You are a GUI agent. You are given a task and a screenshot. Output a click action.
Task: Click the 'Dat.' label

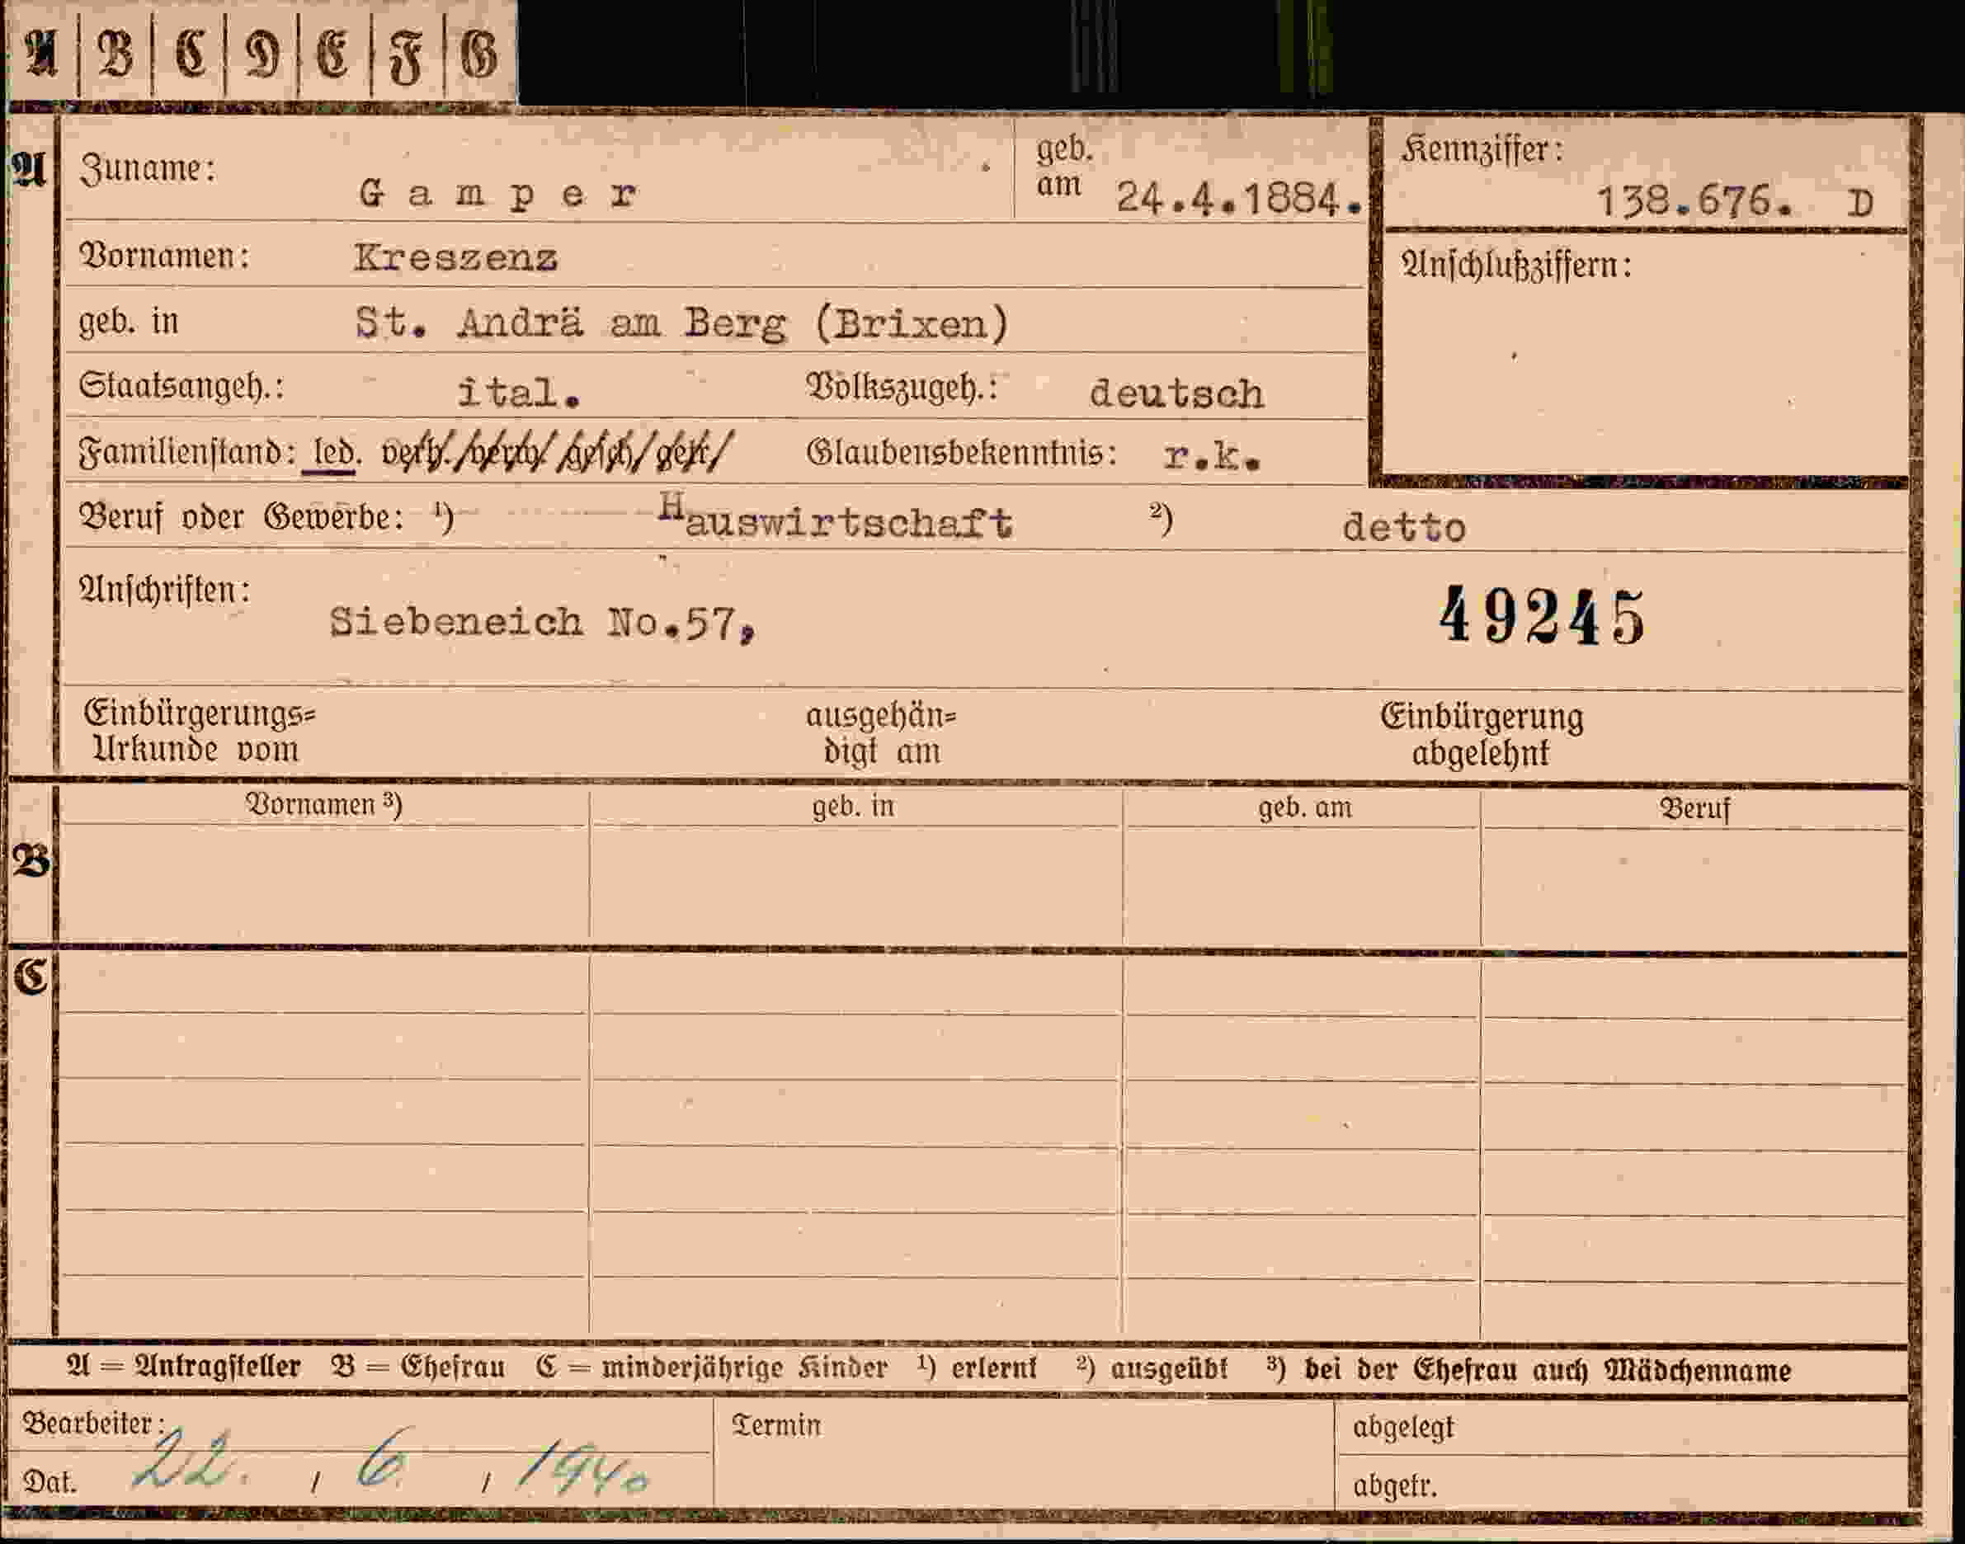(49, 1484)
